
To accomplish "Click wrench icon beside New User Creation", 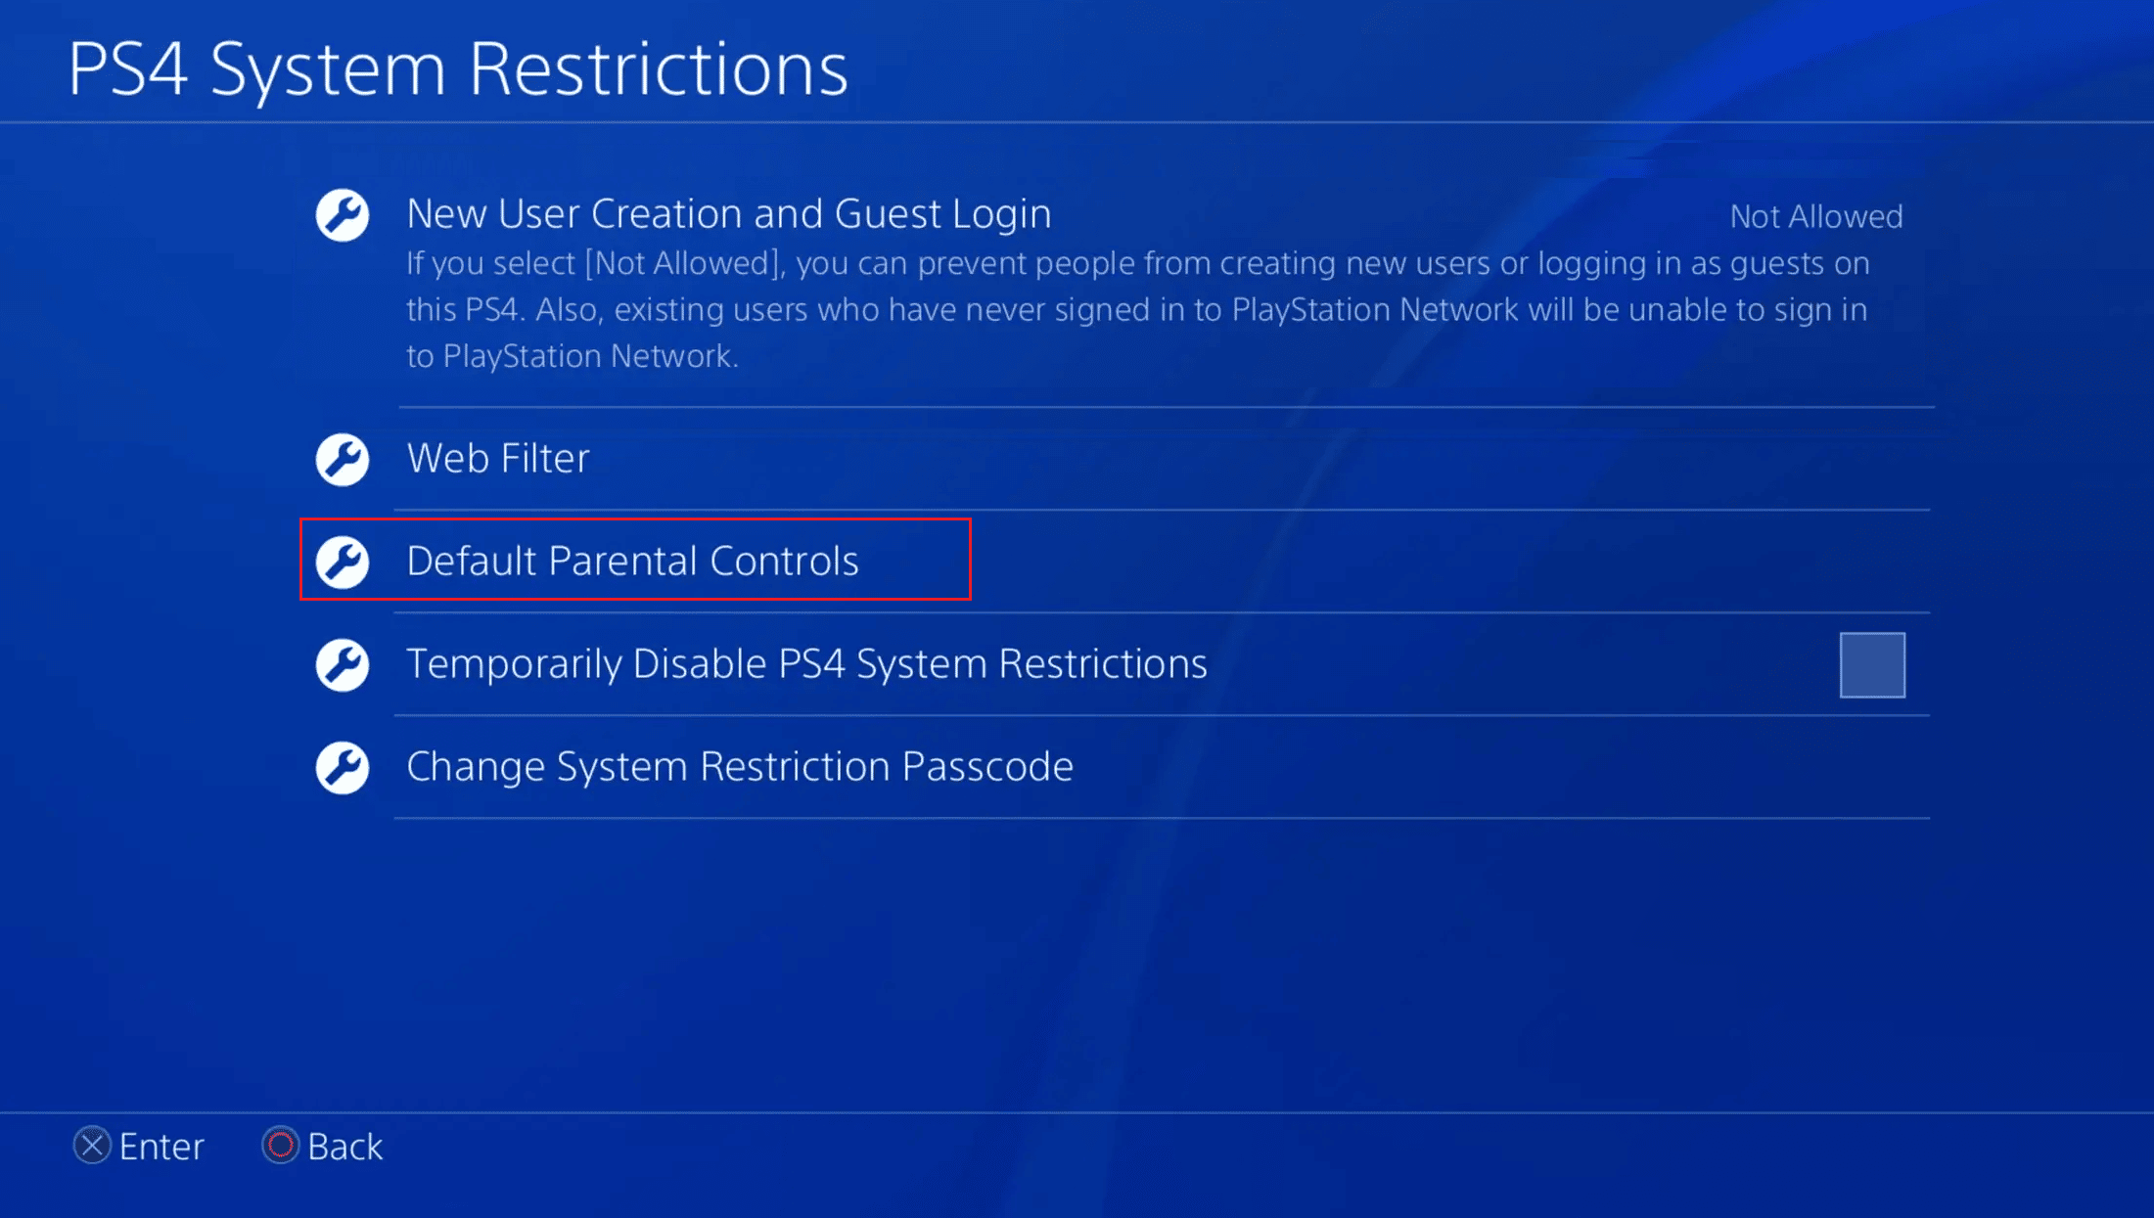I will coord(343,215).
